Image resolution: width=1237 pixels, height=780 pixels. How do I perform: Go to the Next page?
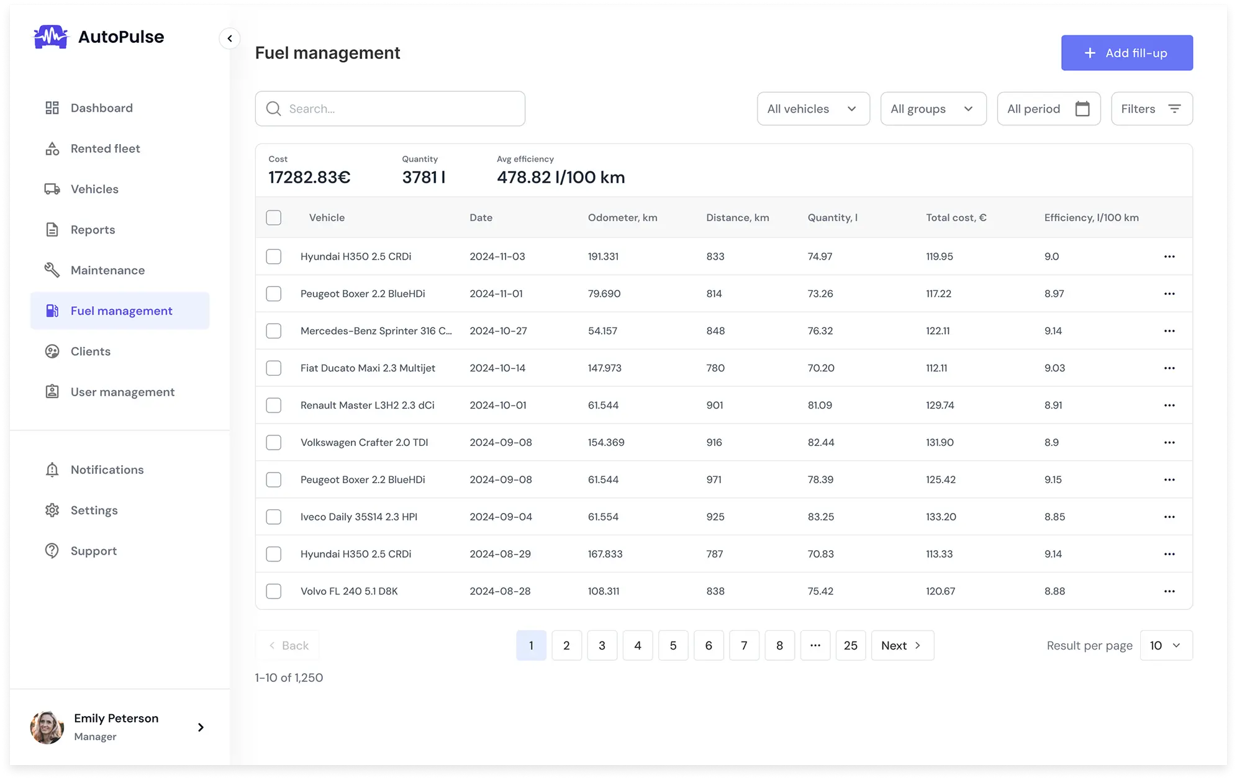[x=902, y=645]
